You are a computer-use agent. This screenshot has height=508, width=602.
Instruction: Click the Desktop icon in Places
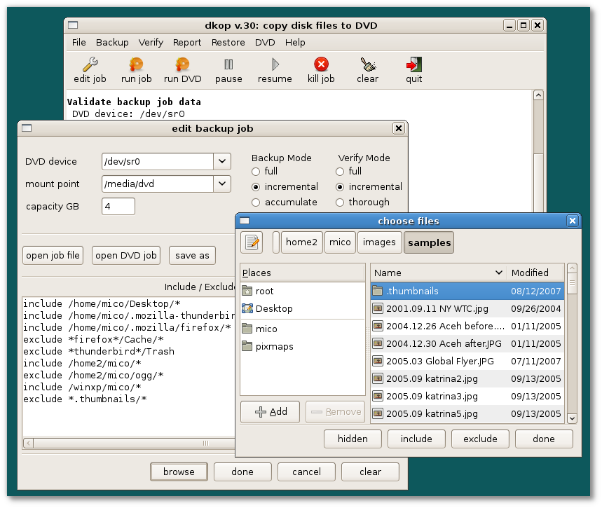click(247, 308)
